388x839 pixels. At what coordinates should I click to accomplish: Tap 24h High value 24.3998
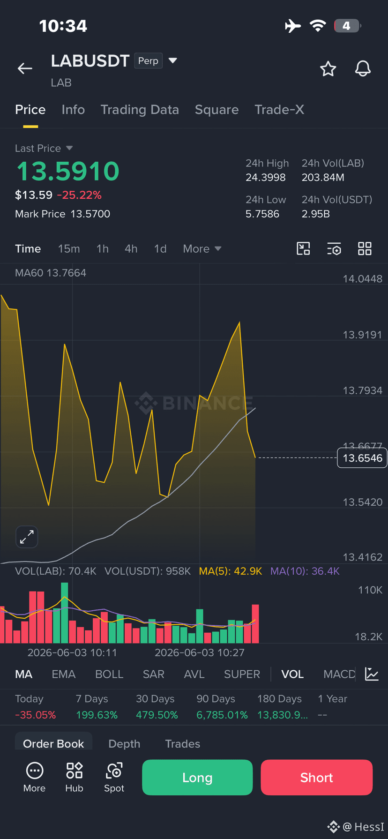[x=266, y=178]
